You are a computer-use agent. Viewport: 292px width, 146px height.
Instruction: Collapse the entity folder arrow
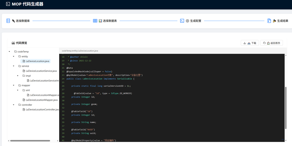click(x=14, y=57)
